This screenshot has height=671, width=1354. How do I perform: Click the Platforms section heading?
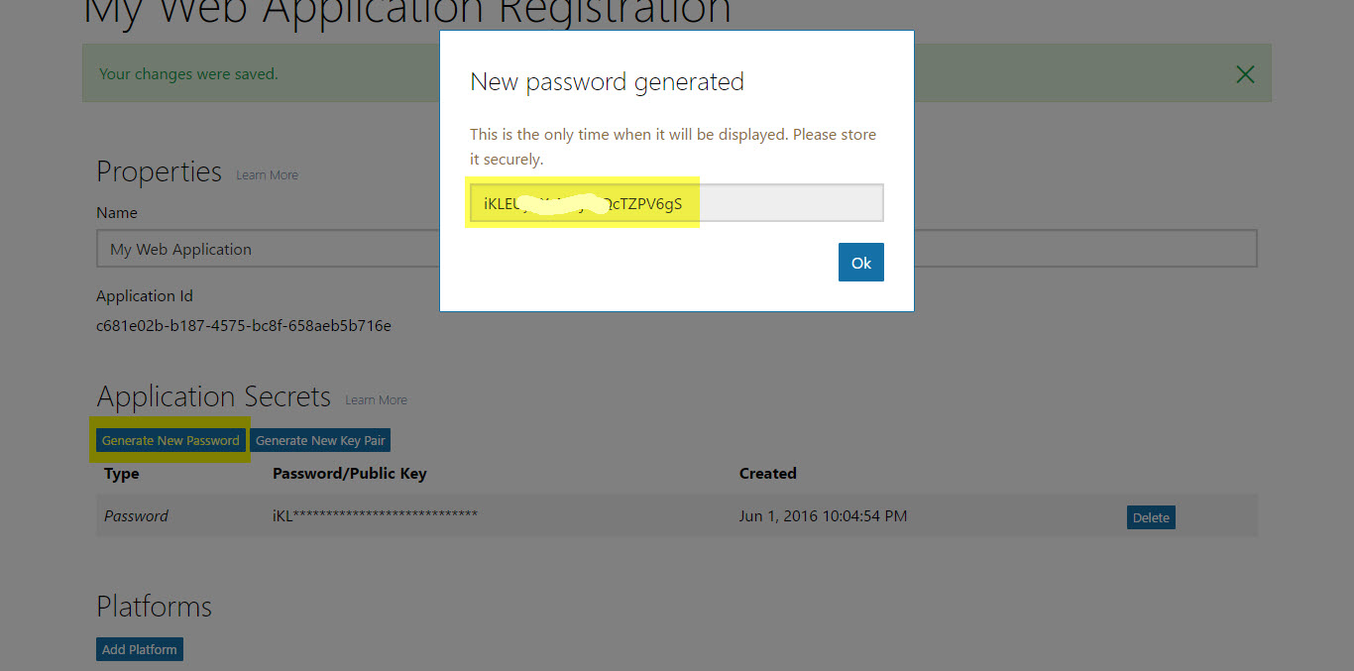pos(154,607)
